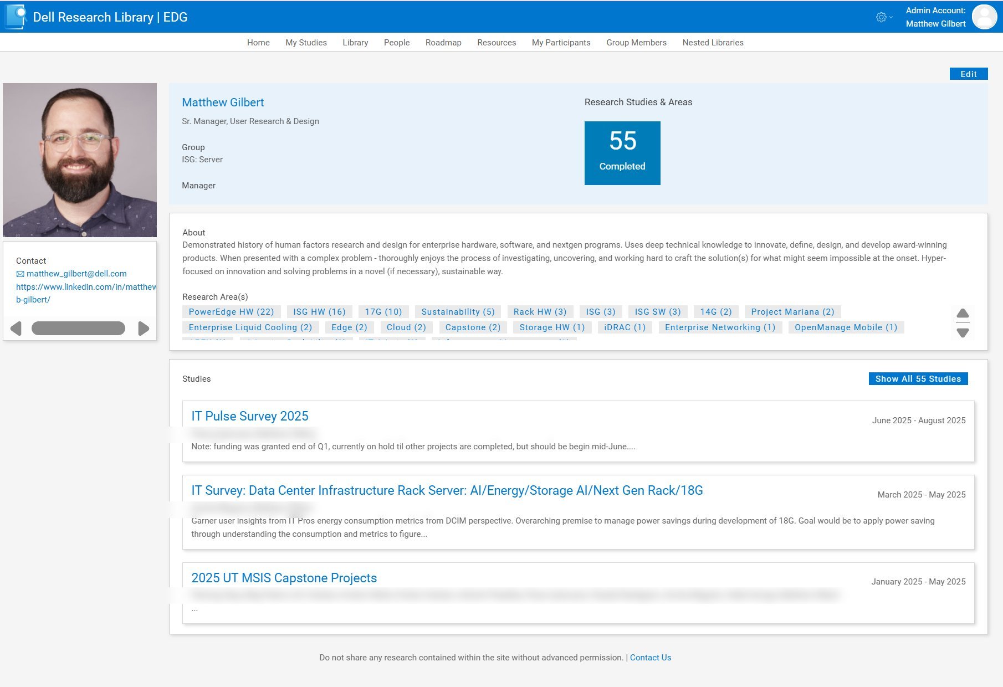Select the ISG HW (16) tag

pyautogui.click(x=319, y=312)
